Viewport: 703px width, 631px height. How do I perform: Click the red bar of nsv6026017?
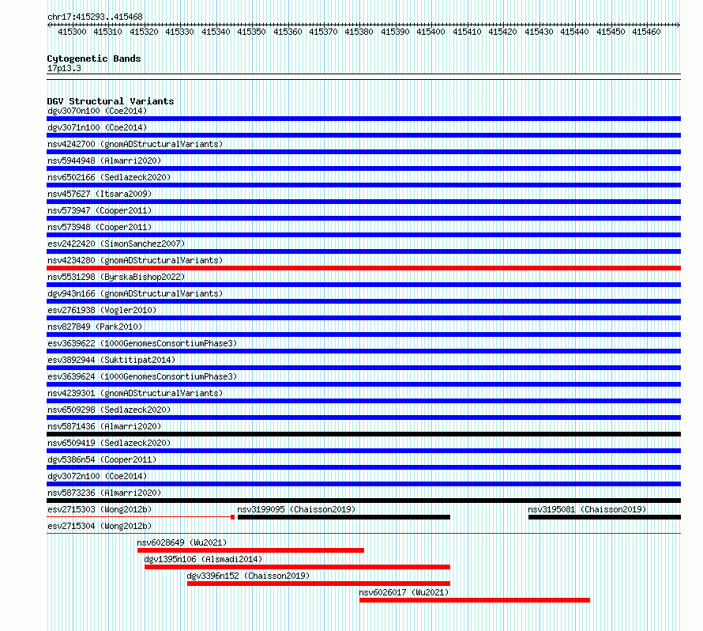coord(475,600)
